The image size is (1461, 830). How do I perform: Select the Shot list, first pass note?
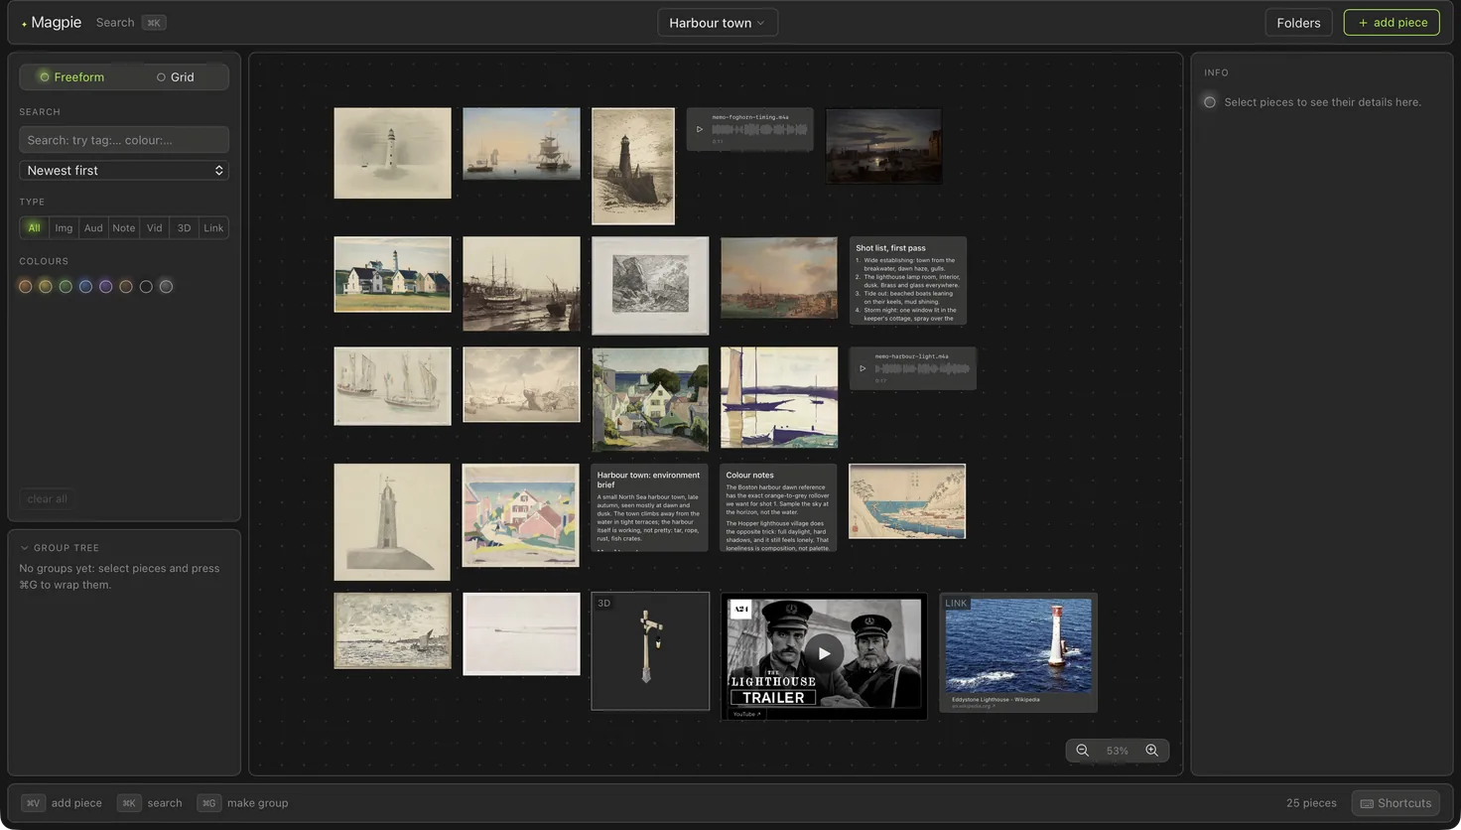coord(908,281)
